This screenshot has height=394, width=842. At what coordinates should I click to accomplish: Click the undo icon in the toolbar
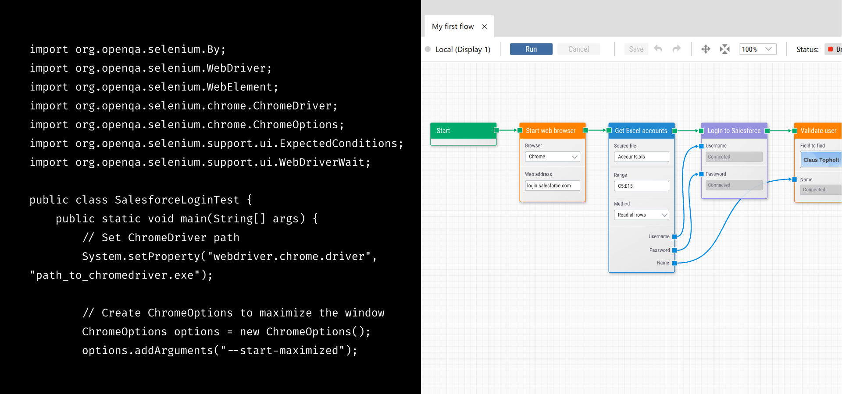tap(658, 49)
